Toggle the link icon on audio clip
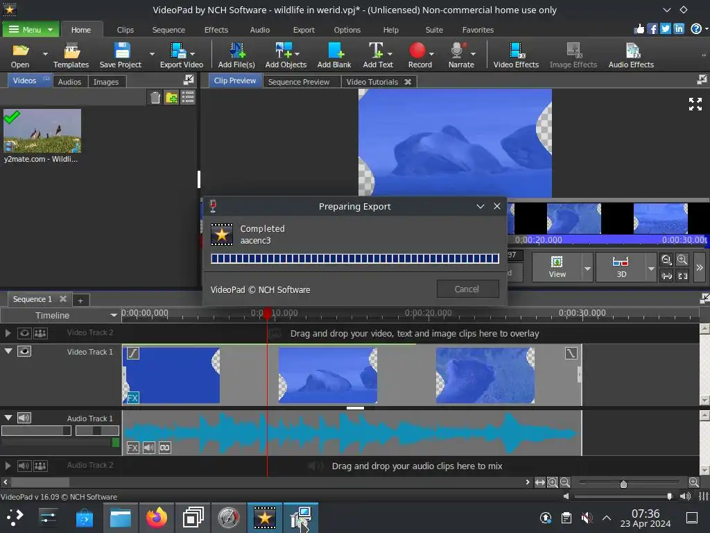Viewport: 710px width, 533px height. pyautogui.click(x=165, y=448)
